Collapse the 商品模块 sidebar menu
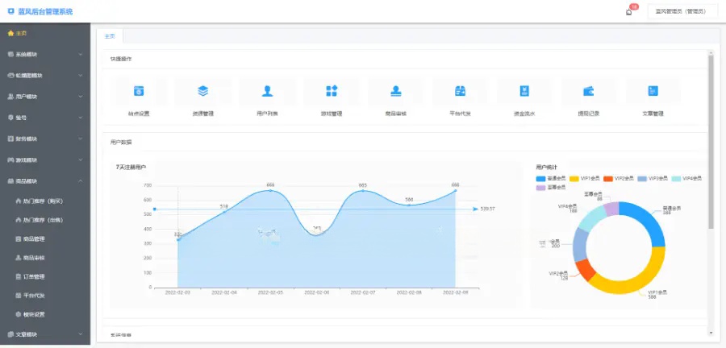 45,180
